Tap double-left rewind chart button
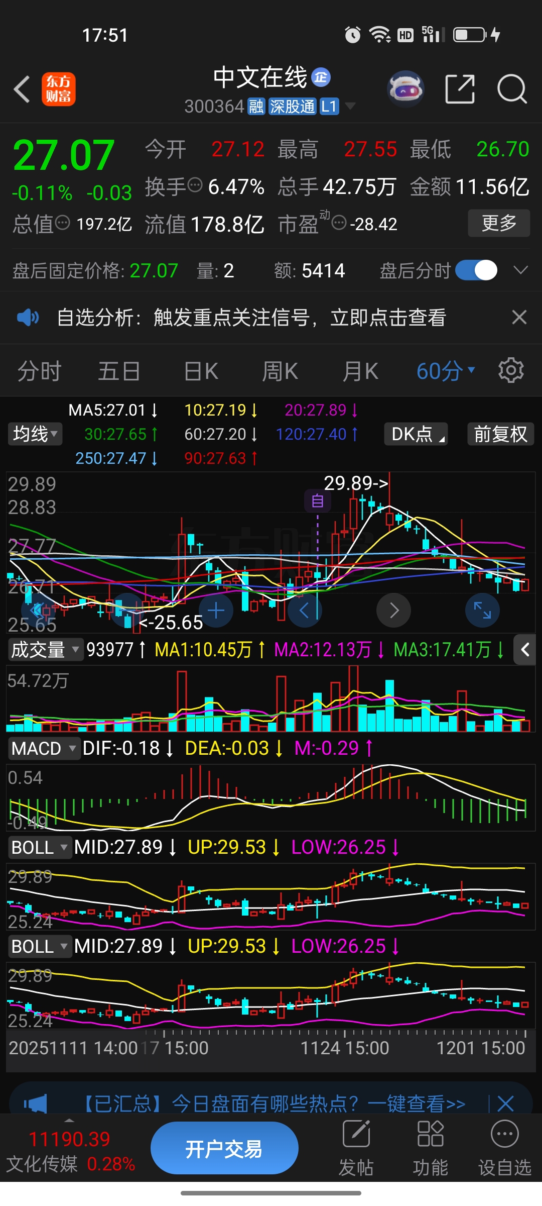This screenshot has width=542, height=1206. coord(38,611)
